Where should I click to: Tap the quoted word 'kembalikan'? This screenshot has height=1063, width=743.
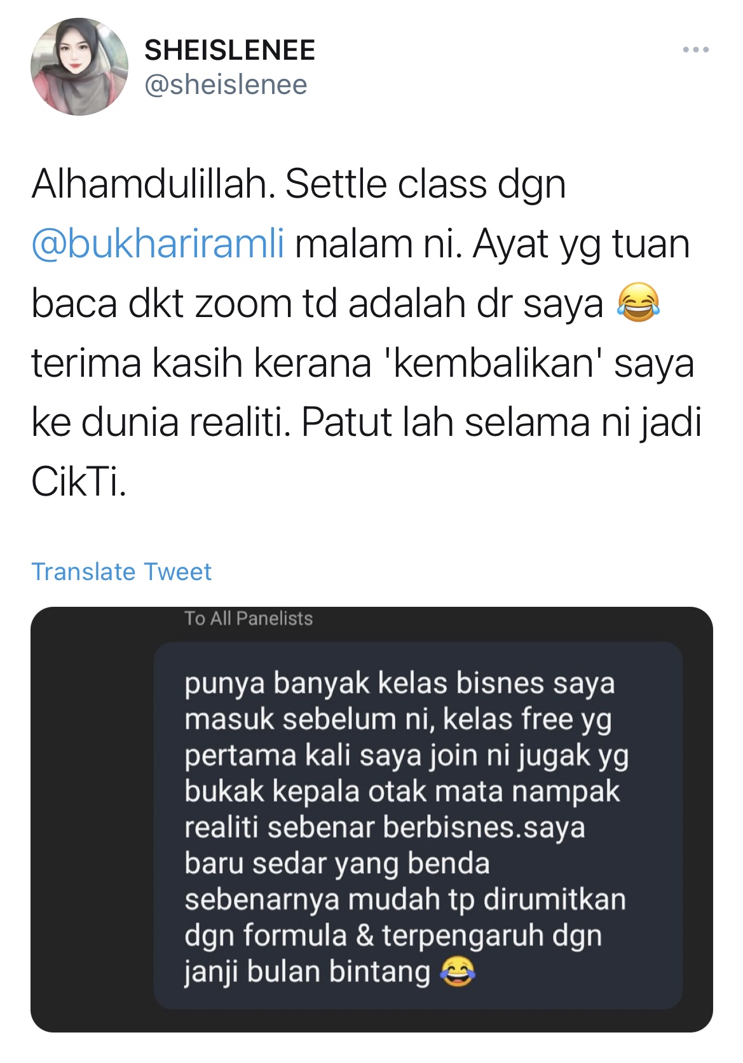point(493,363)
